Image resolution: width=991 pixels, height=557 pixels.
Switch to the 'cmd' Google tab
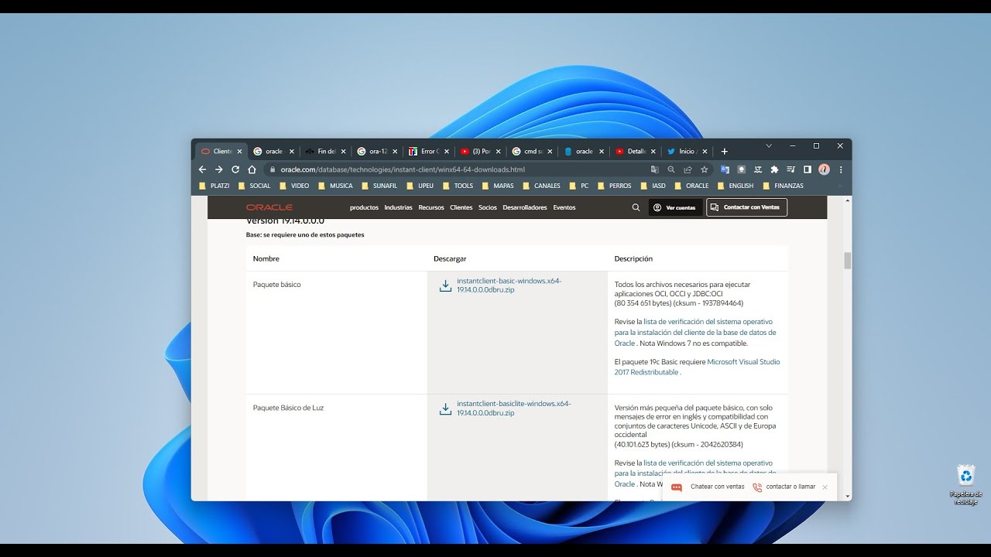coord(533,152)
